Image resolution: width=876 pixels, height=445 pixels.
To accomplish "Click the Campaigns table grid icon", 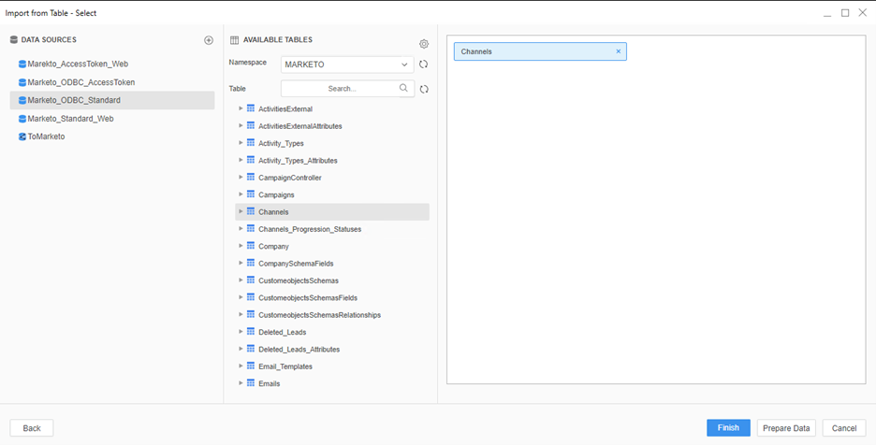I will 251,194.
